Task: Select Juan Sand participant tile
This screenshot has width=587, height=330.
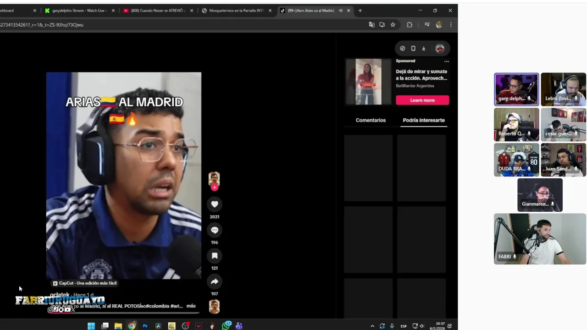Action: [x=563, y=159]
